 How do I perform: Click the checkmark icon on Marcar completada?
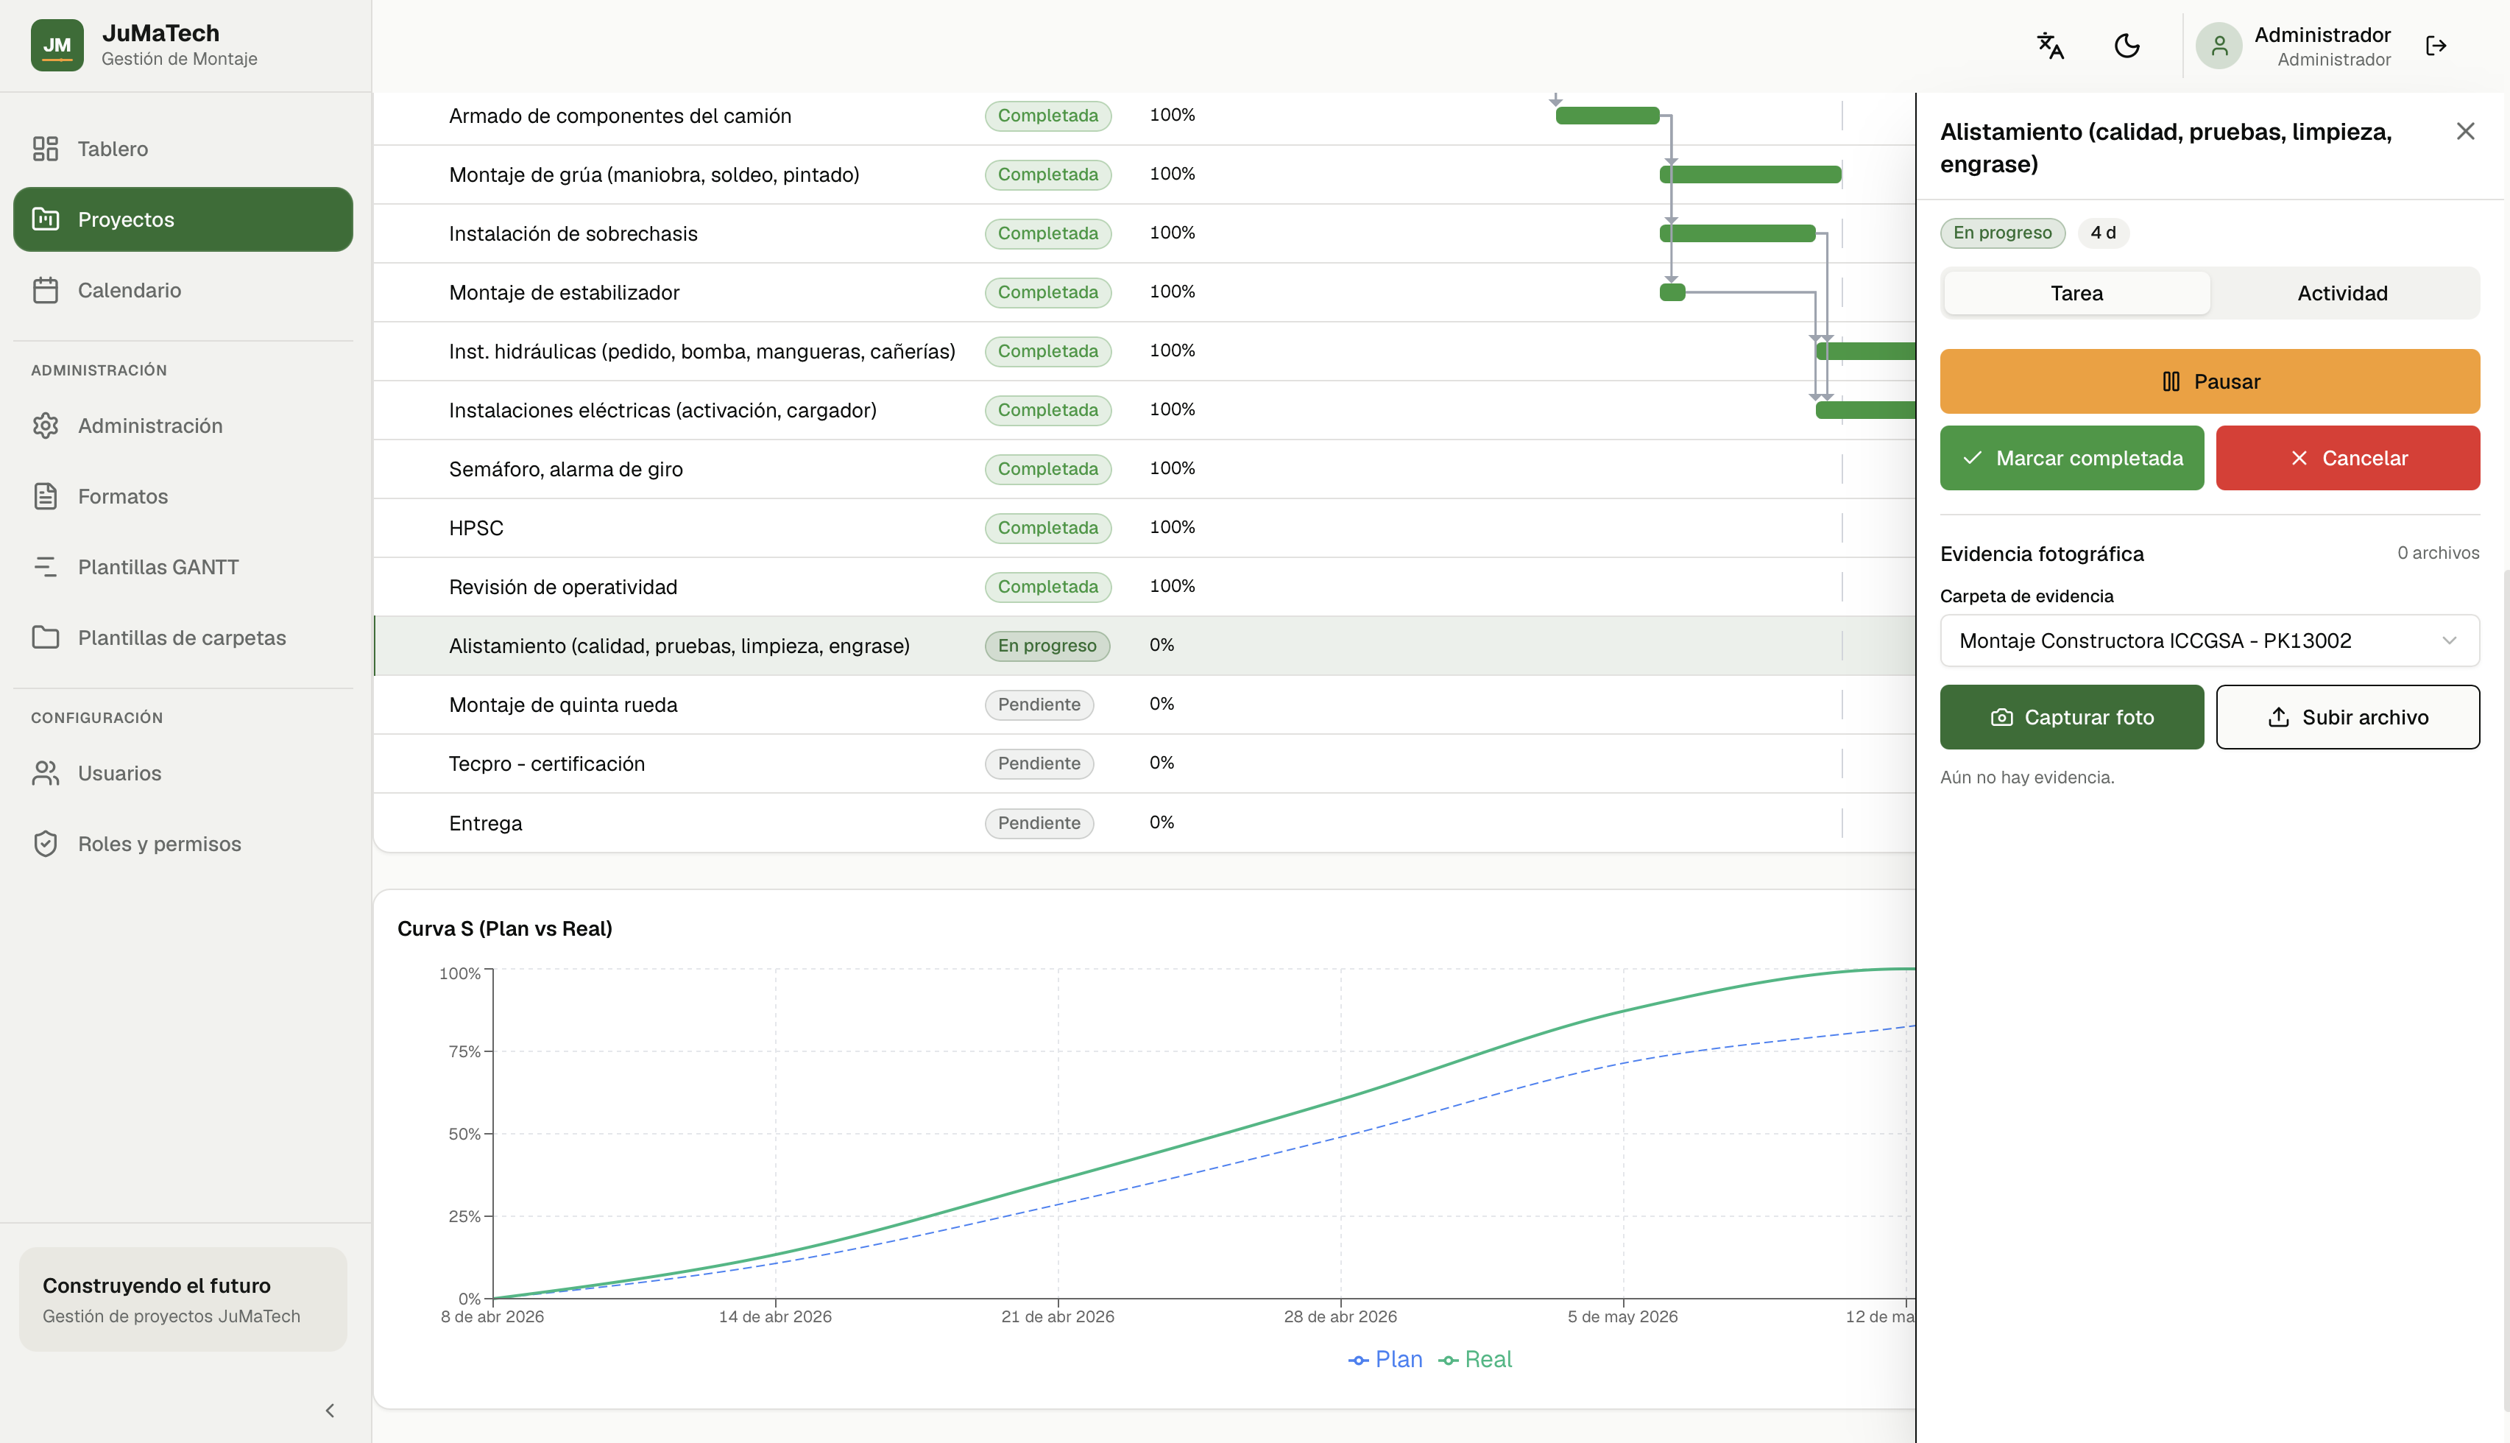pyautogui.click(x=1972, y=458)
